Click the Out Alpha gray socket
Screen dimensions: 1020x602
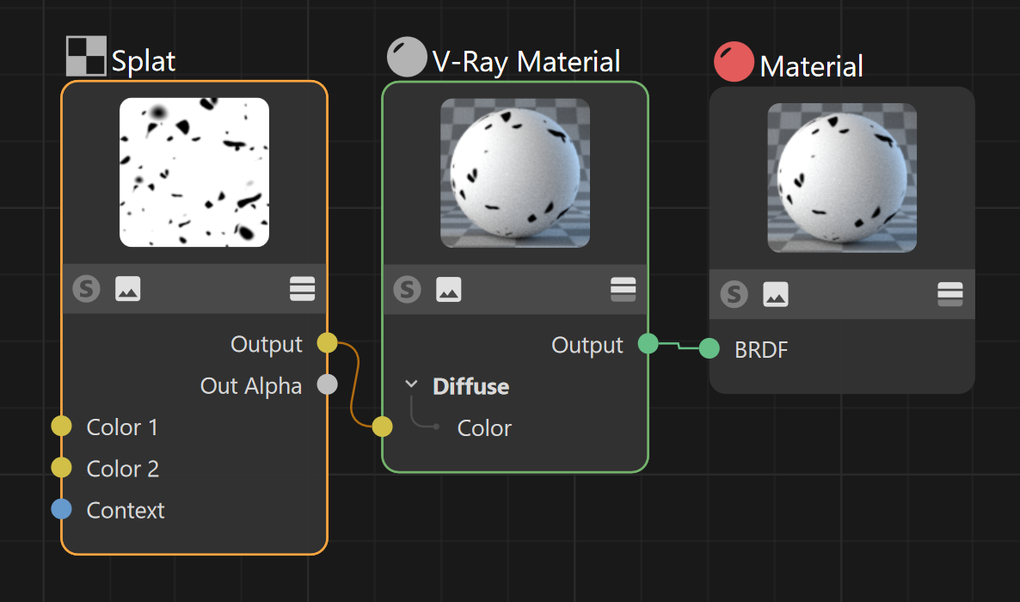pyautogui.click(x=327, y=384)
